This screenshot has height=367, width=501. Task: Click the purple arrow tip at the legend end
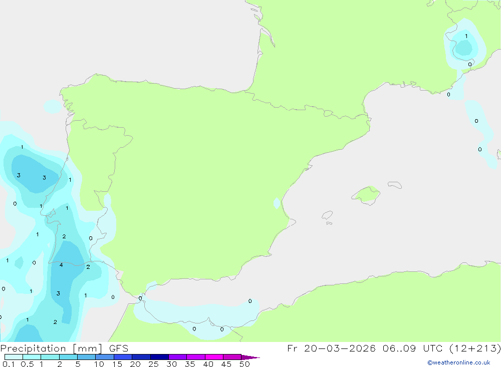(250, 357)
